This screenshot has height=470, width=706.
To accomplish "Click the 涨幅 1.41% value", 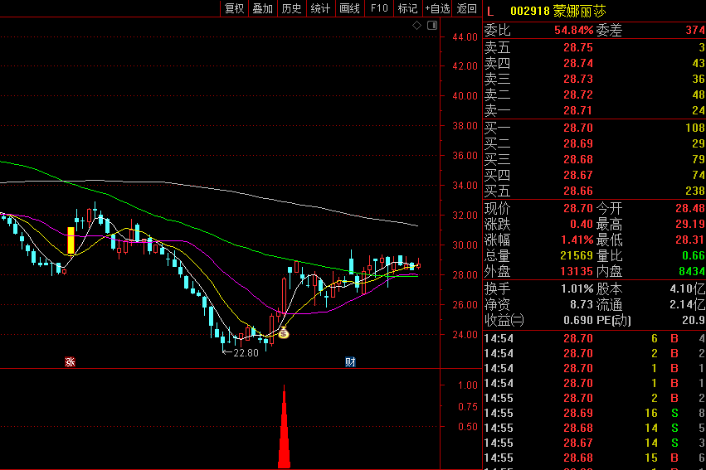I will click(577, 240).
